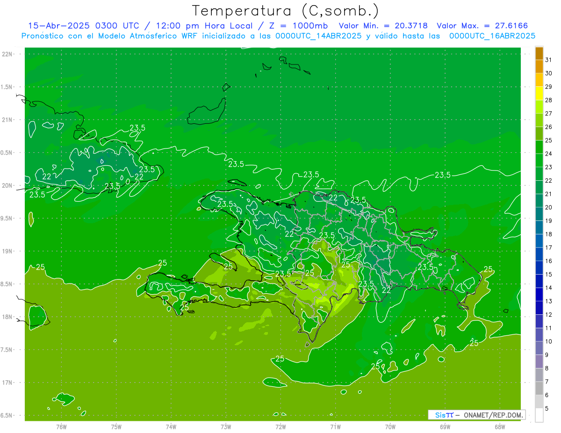Click the '73W' longitude axis label
Screen dimensions: 561x433
pos(226,426)
